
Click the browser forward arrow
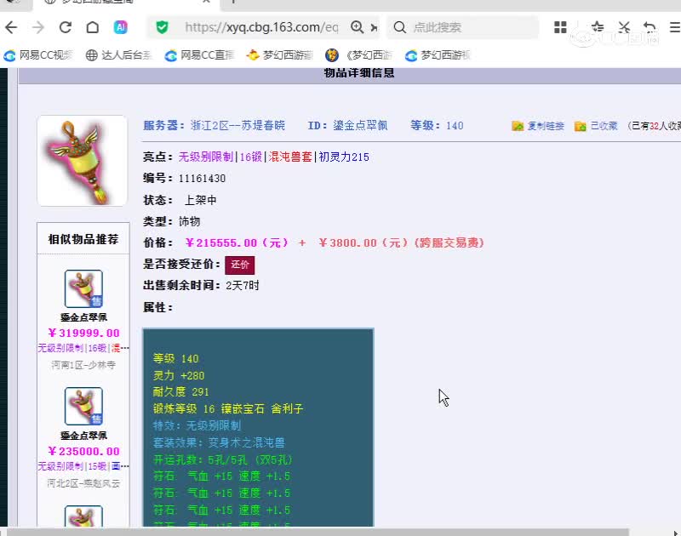pyautogui.click(x=38, y=27)
